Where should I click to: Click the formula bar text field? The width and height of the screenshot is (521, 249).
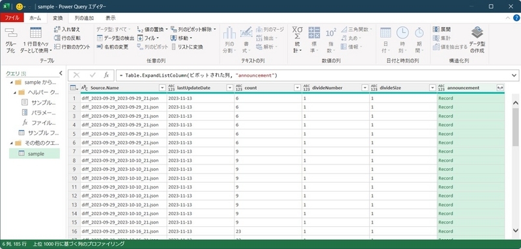point(314,75)
